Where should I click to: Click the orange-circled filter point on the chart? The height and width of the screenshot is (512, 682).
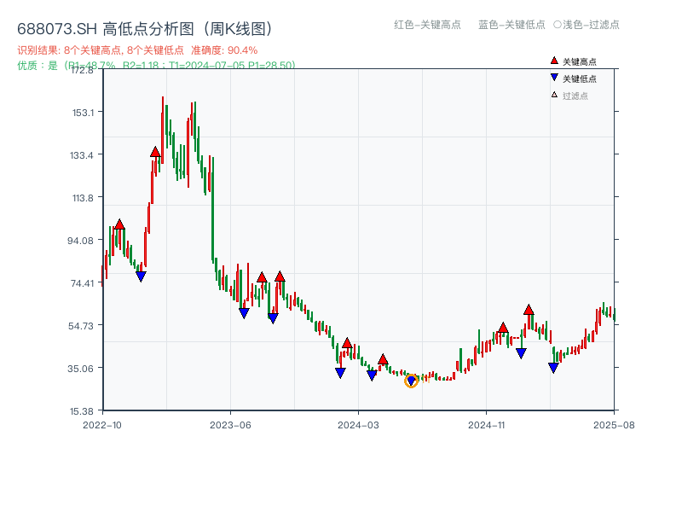tap(411, 381)
